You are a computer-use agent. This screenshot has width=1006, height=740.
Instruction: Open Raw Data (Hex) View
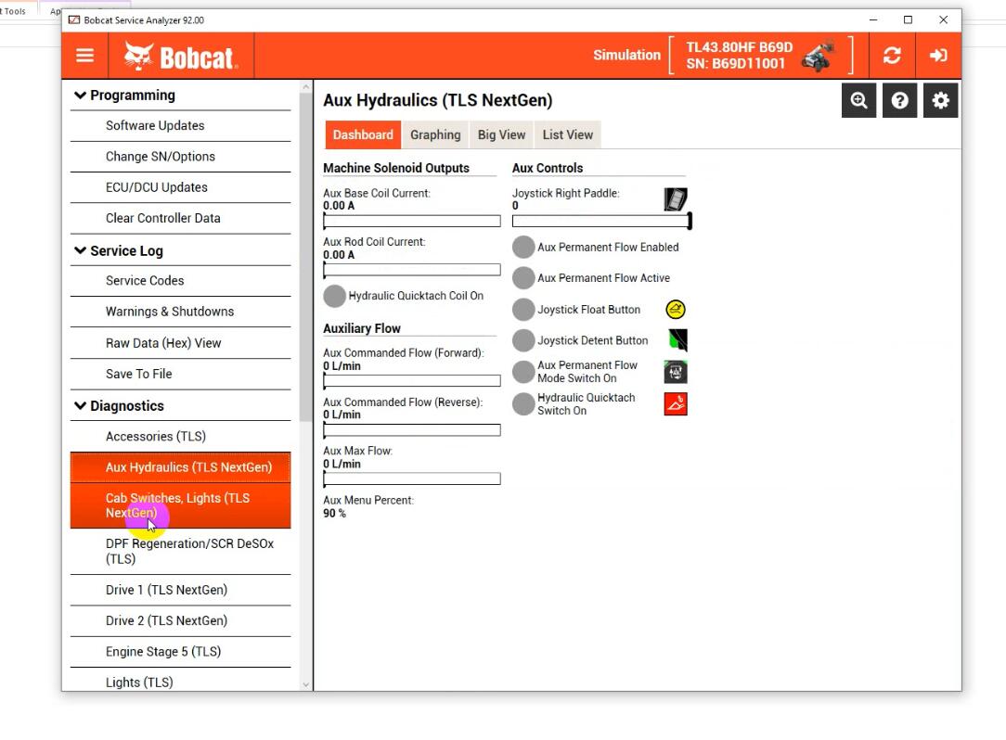pos(180,343)
